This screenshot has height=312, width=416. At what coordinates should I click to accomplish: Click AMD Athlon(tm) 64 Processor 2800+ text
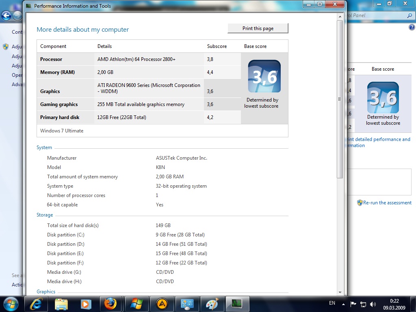tap(136, 59)
